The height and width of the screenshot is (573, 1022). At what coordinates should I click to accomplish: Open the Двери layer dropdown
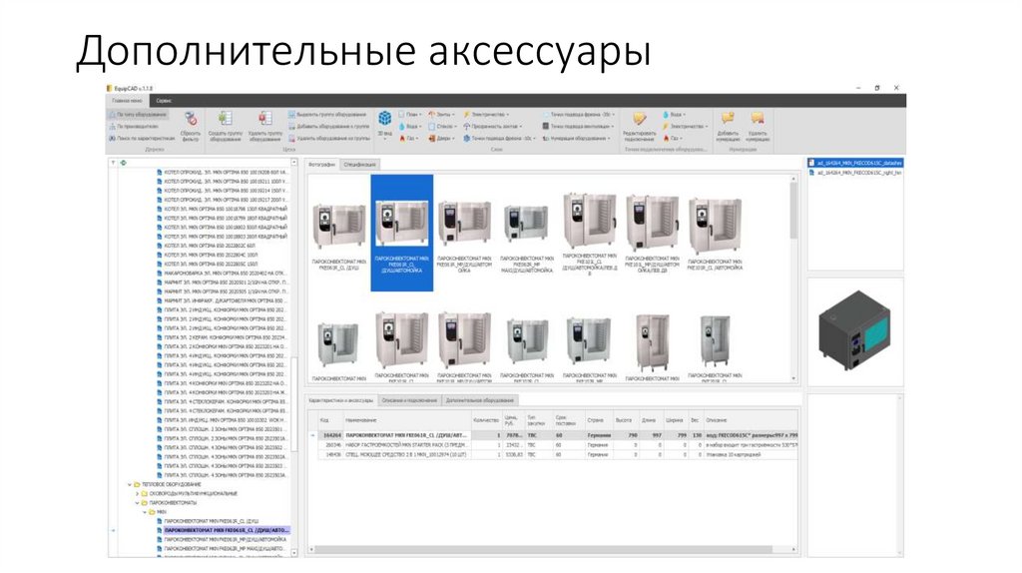(x=440, y=138)
